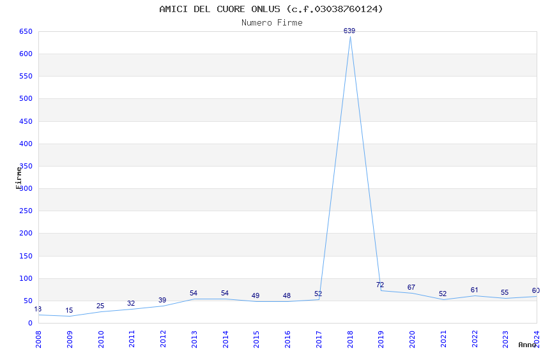
Task: Click the 2018 x-axis year label
Action: (x=350, y=338)
